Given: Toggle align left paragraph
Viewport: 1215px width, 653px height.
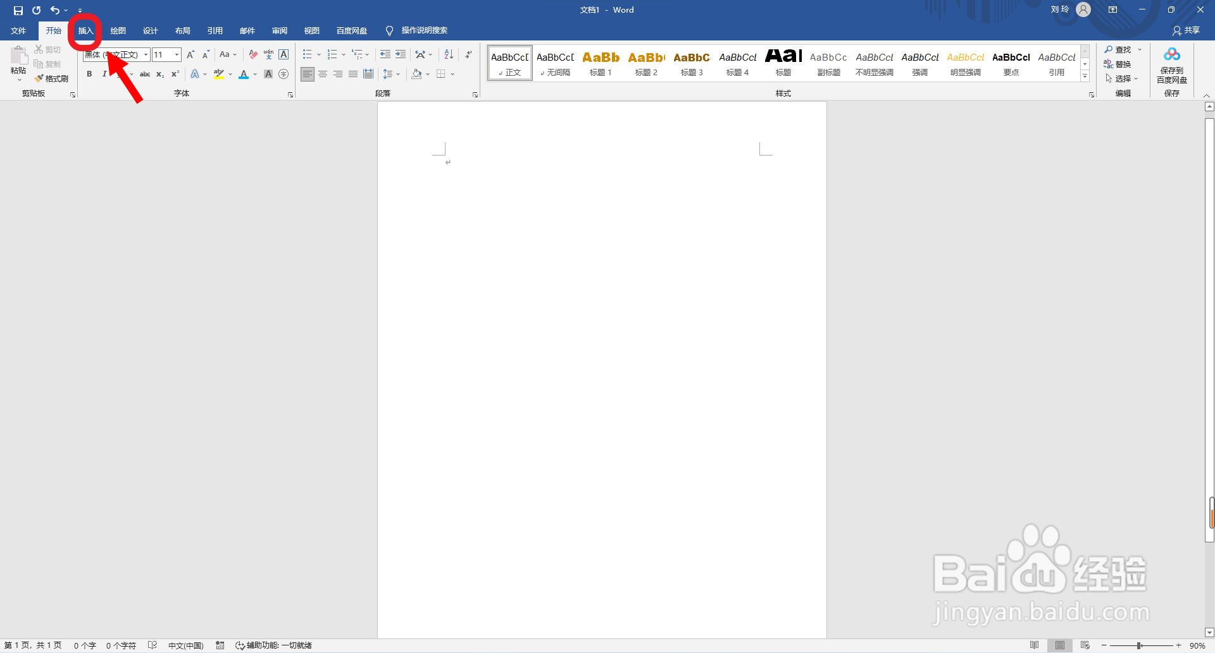Looking at the screenshot, I should [307, 74].
